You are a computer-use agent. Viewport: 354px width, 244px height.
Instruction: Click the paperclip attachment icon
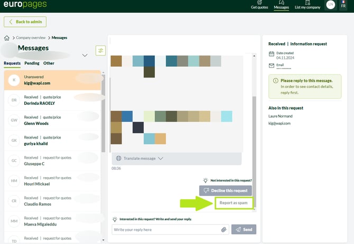click(224, 229)
